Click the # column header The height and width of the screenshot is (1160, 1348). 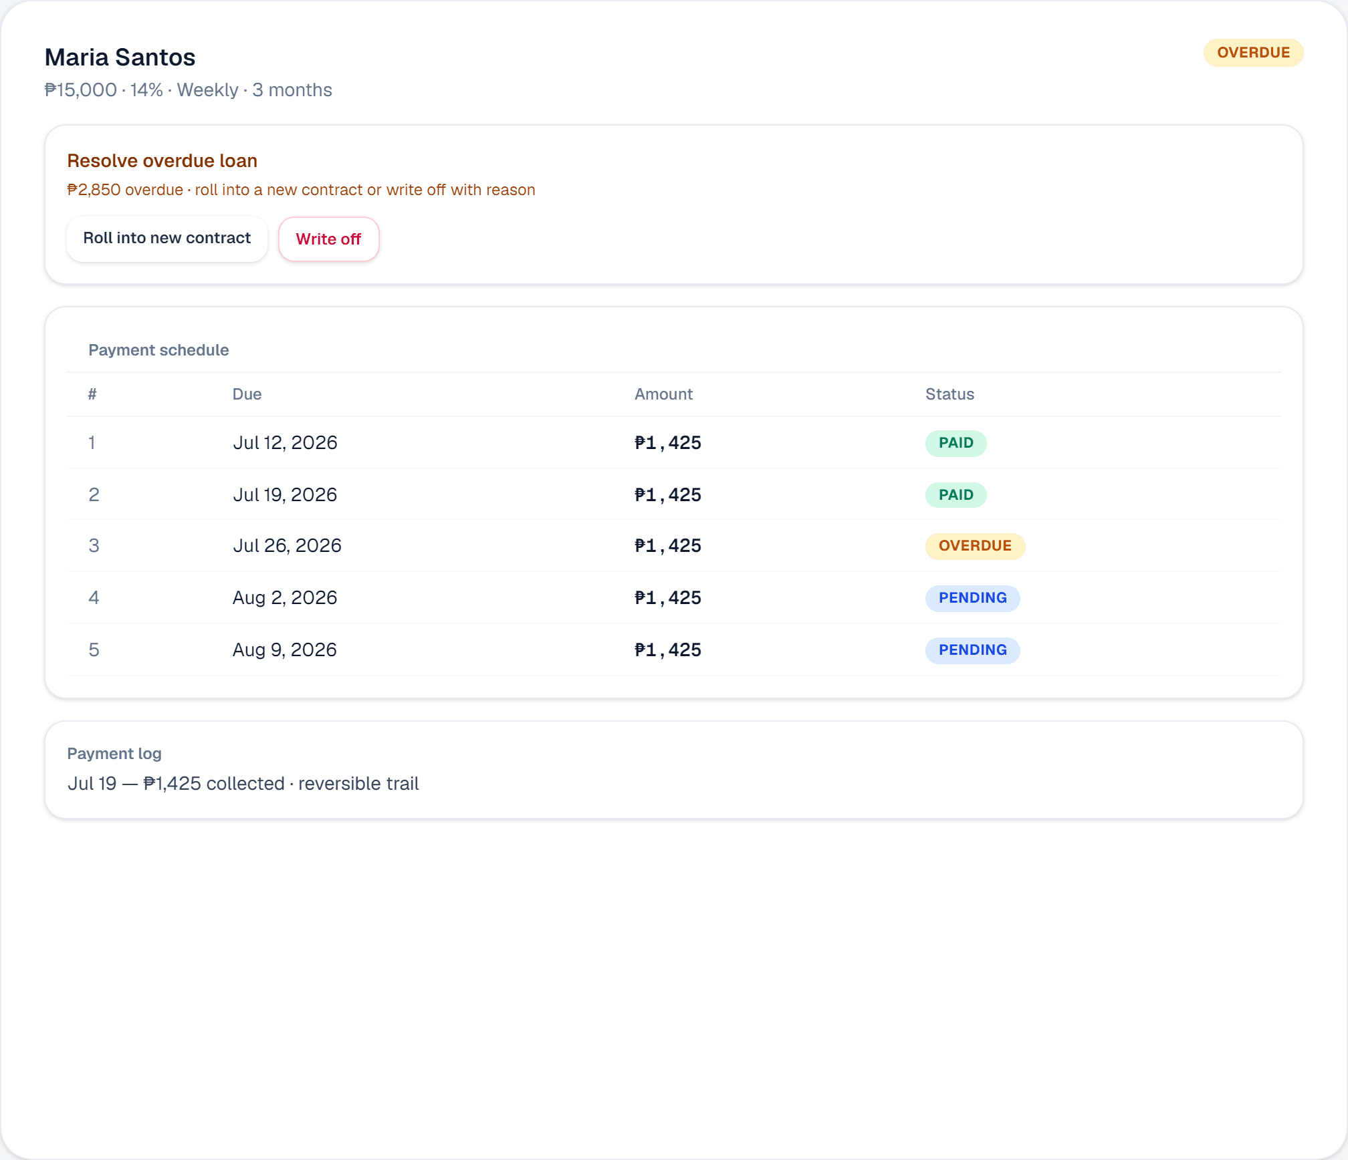coord(92,394)
